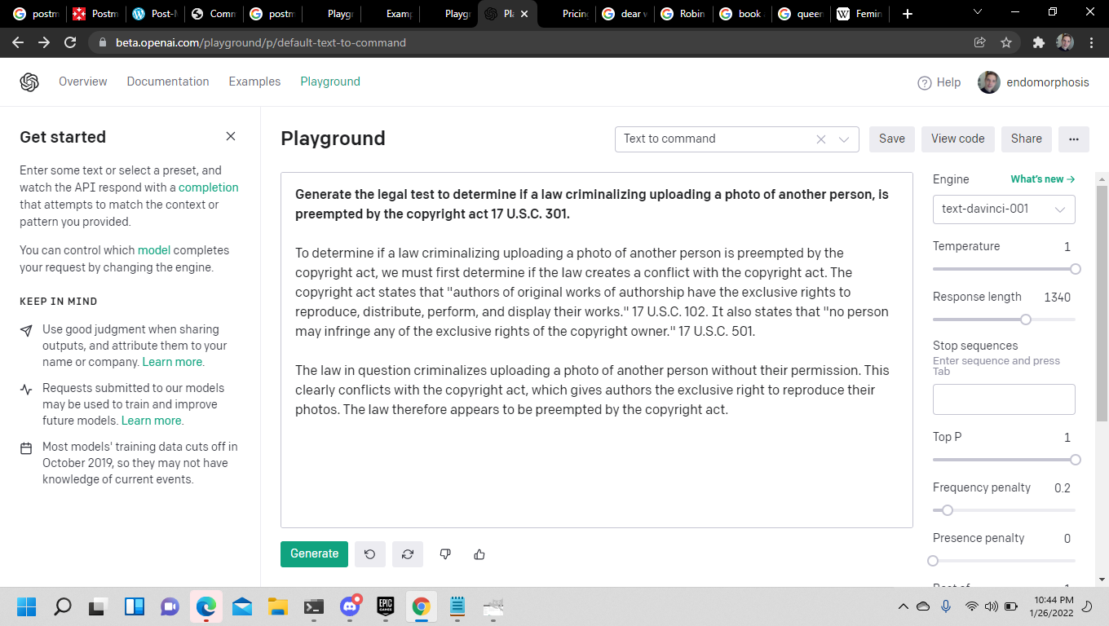Screen dimensions: 1109x626
Task: Click the Presence penalty slider handle
Action: tap(933, 561)
